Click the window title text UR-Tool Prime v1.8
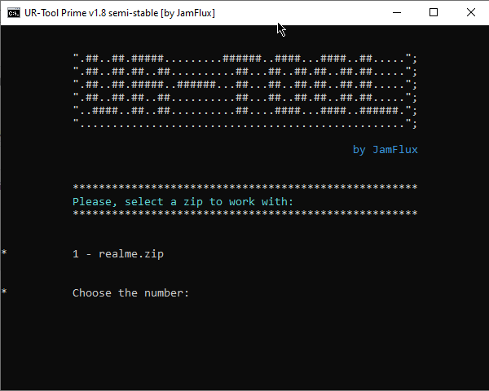 point(65,13)
